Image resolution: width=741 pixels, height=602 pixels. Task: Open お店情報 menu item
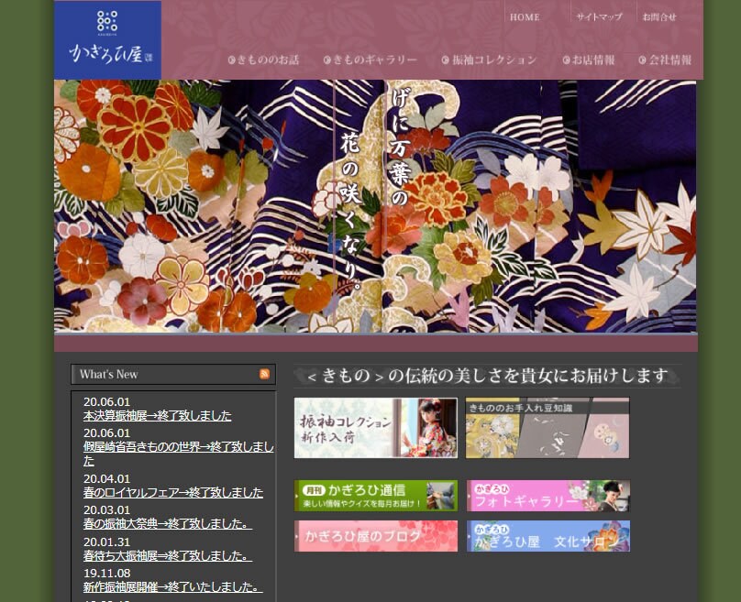(589, 60)
